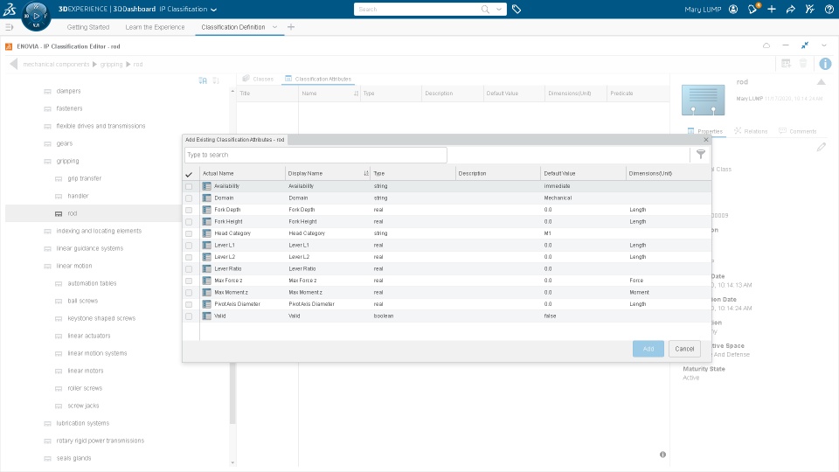The height and width of the screenshot is (472, 839).
Task: Click the top Search input field
Action: (x=418, y=9)
